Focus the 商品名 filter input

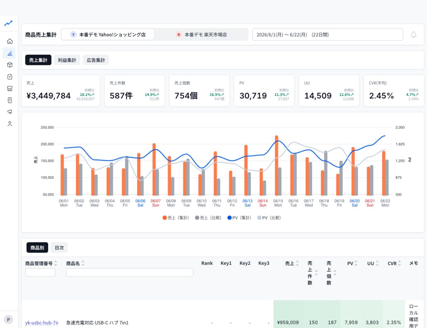(130, 272)
